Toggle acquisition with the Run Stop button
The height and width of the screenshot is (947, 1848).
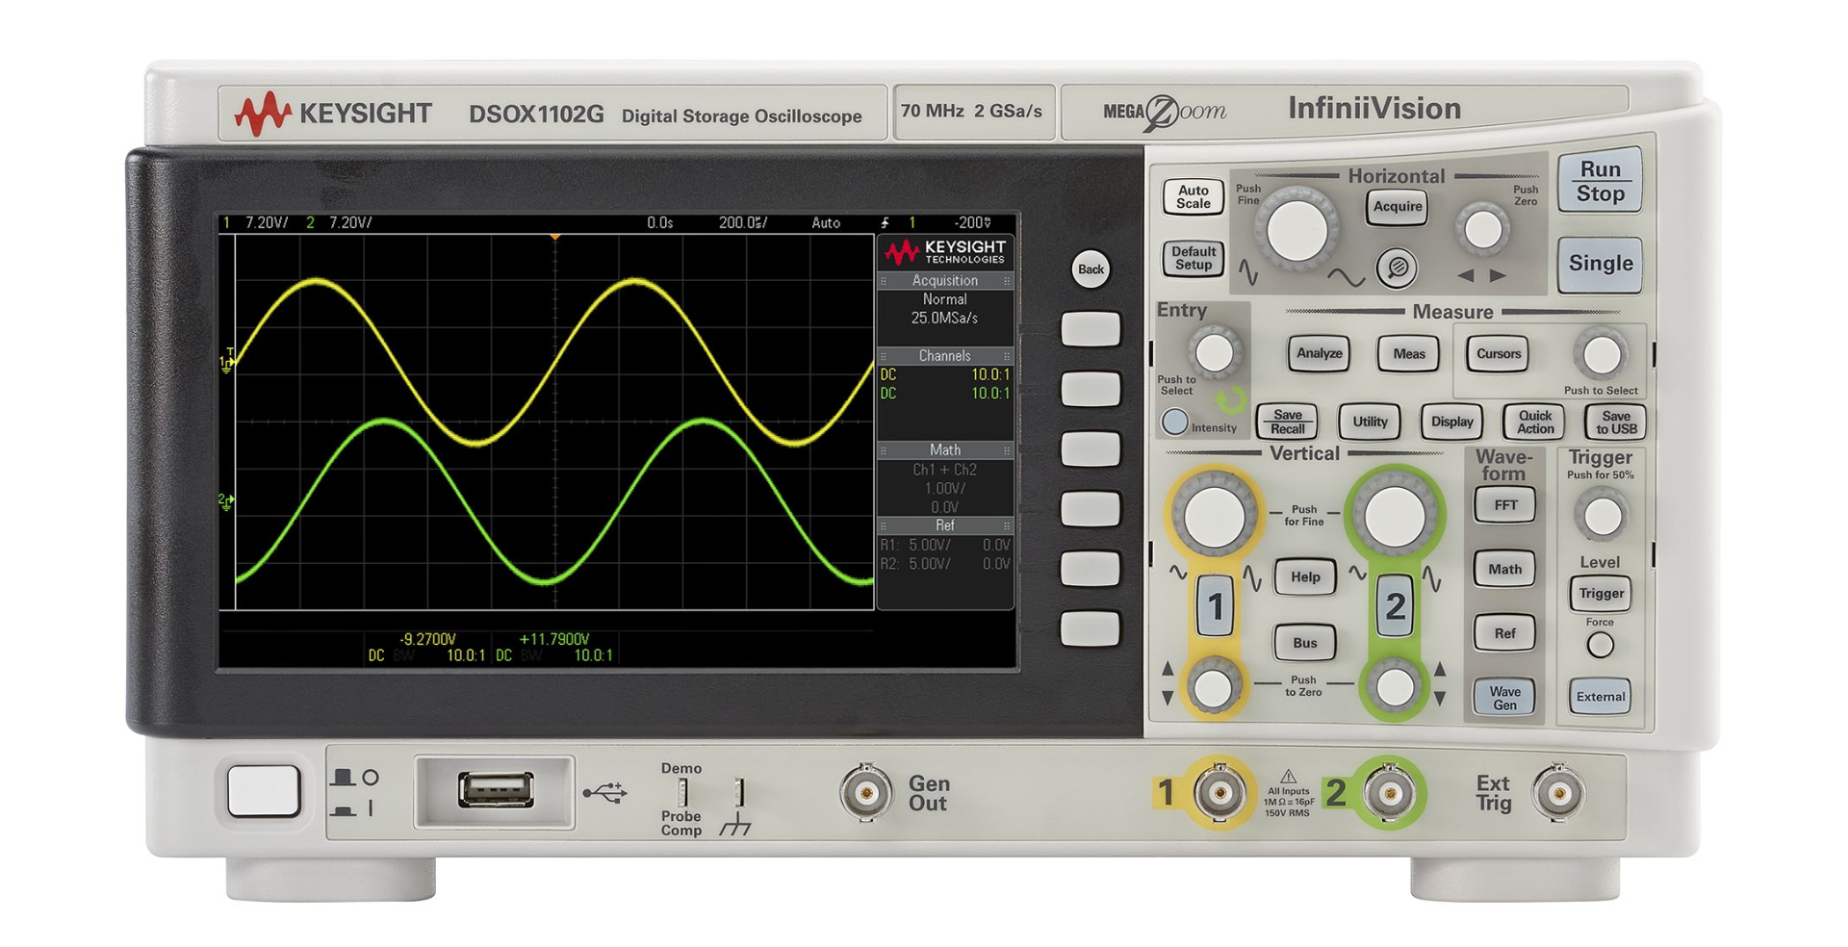pos(1600,181)
